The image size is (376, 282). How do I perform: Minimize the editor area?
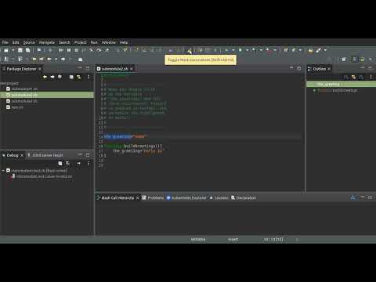(x=291, y=68)
